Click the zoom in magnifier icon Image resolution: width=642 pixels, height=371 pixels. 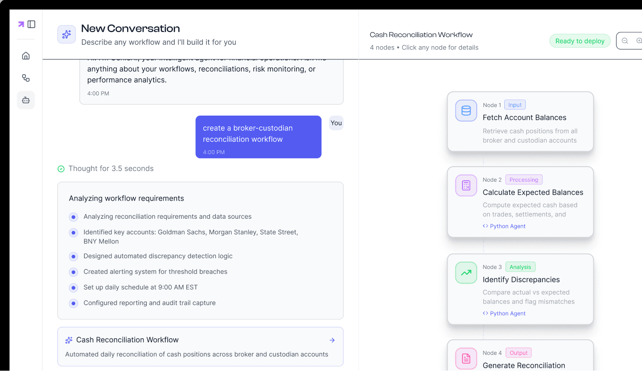tap(639, 41)
